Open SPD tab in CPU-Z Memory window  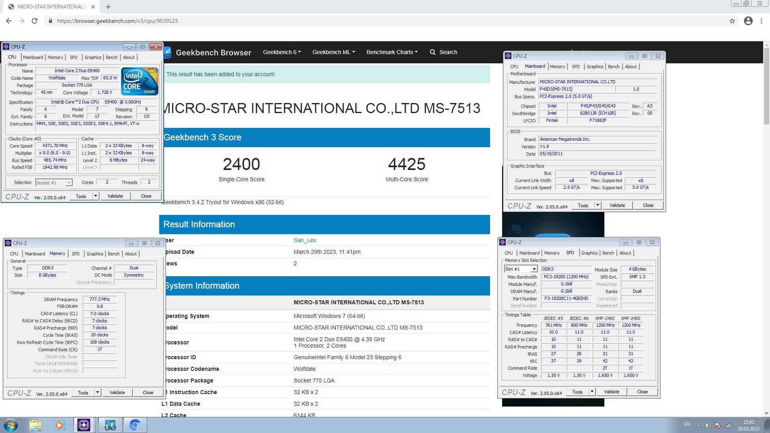coord(76,254)
